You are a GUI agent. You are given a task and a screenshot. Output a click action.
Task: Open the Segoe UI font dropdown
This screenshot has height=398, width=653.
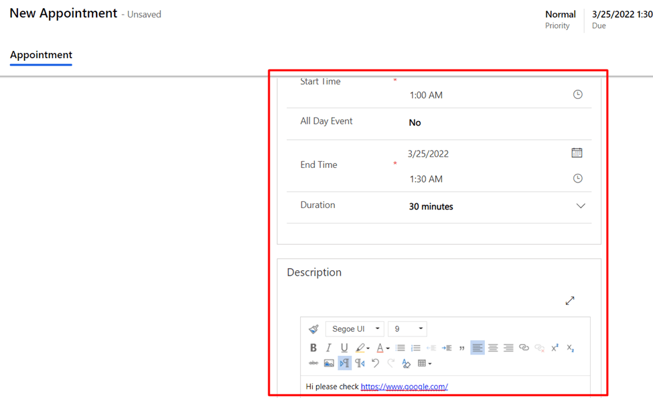[354, 329]
